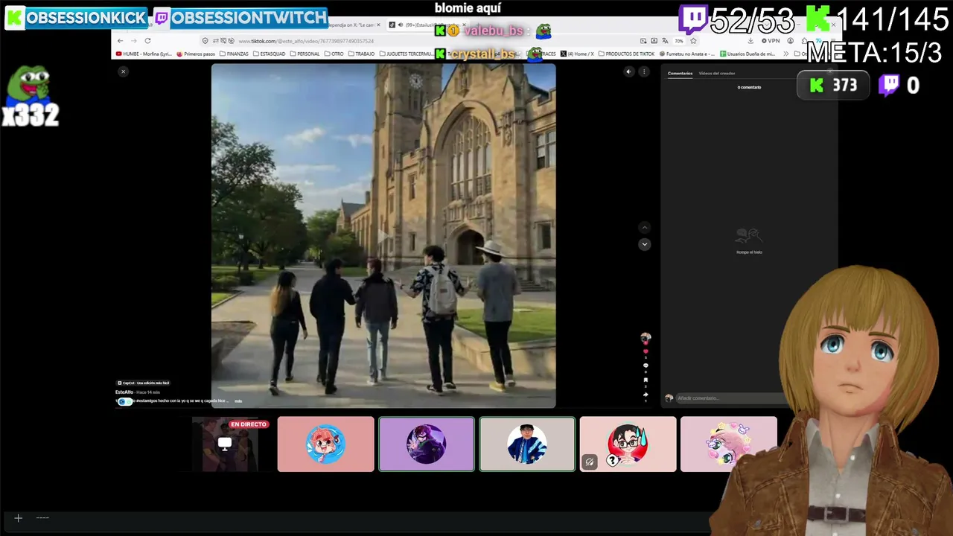Go to the next video with down arrow
The image size is (953, 536).
[x=645, y=244]
